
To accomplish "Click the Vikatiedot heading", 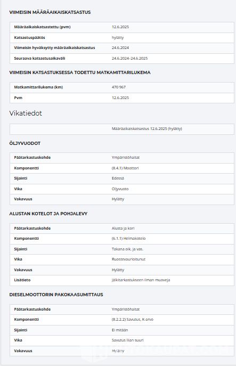I will coord(26,113).
